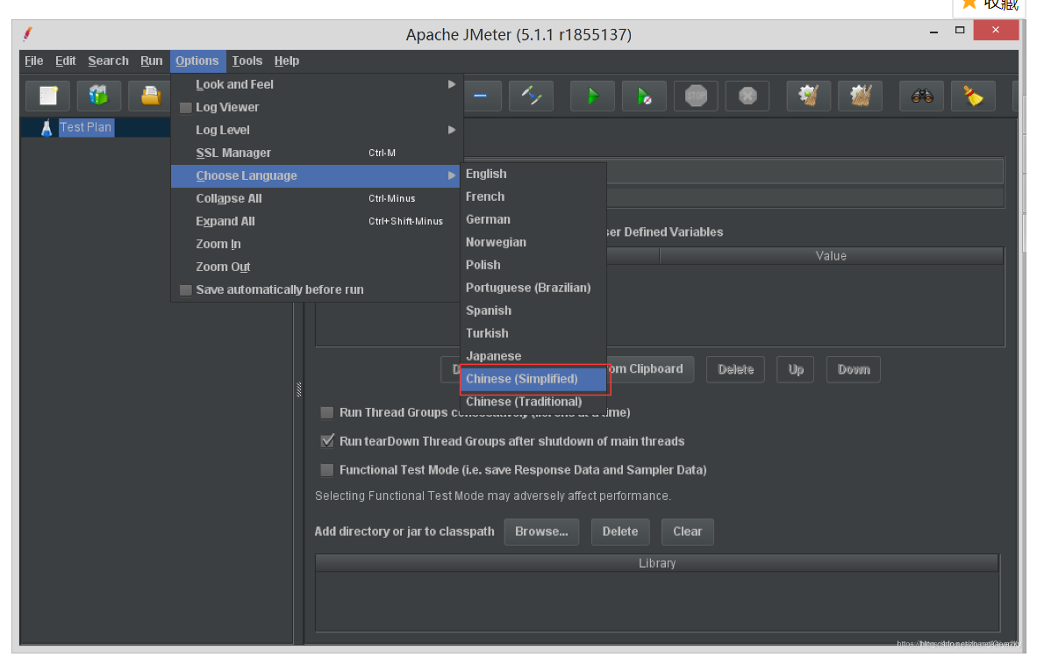The width and height of the screenshot is (1037, 664).
Task: Click the Stop icon in toolbar
Action: [696, 96]
